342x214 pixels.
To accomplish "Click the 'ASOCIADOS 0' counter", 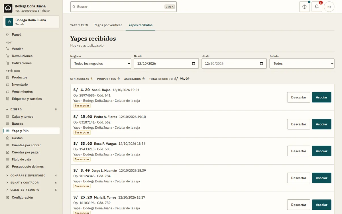I will (134, 79).
